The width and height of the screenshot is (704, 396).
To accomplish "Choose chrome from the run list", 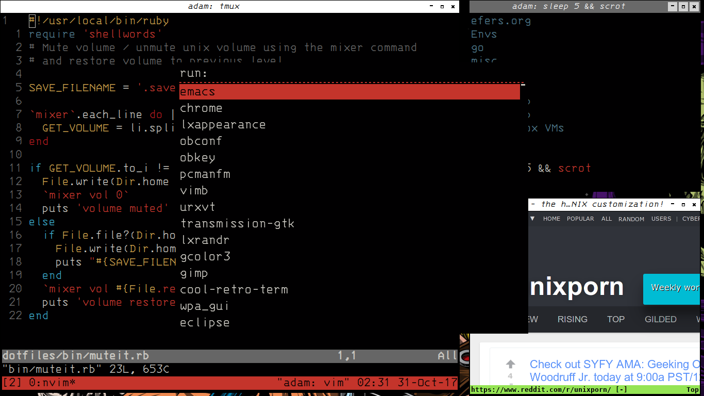I will pos(201,108).
